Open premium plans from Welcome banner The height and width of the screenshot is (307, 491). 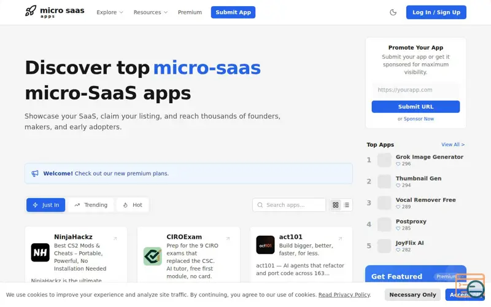tap(122, 174)
